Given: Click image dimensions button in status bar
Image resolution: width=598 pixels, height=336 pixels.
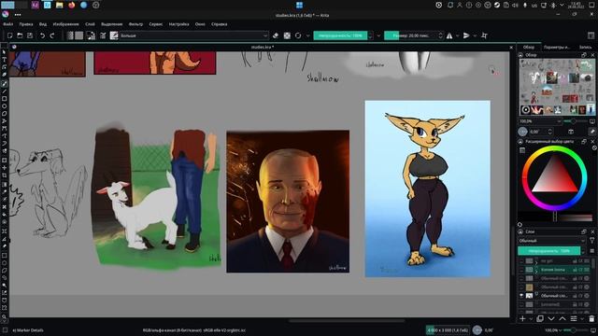Looking at the screenshot, I should (x=448, y=330).
